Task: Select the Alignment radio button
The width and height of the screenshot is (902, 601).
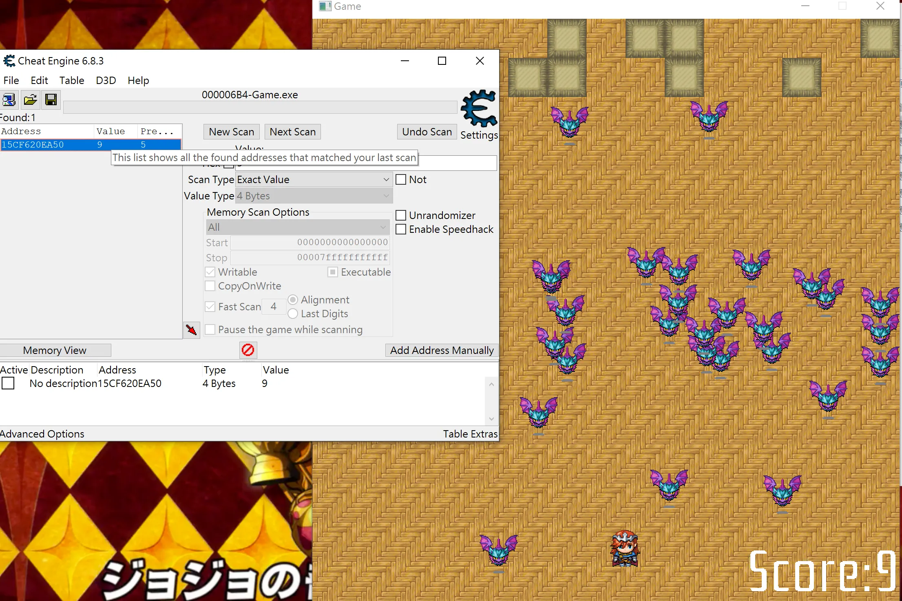Action: point(293,300)
